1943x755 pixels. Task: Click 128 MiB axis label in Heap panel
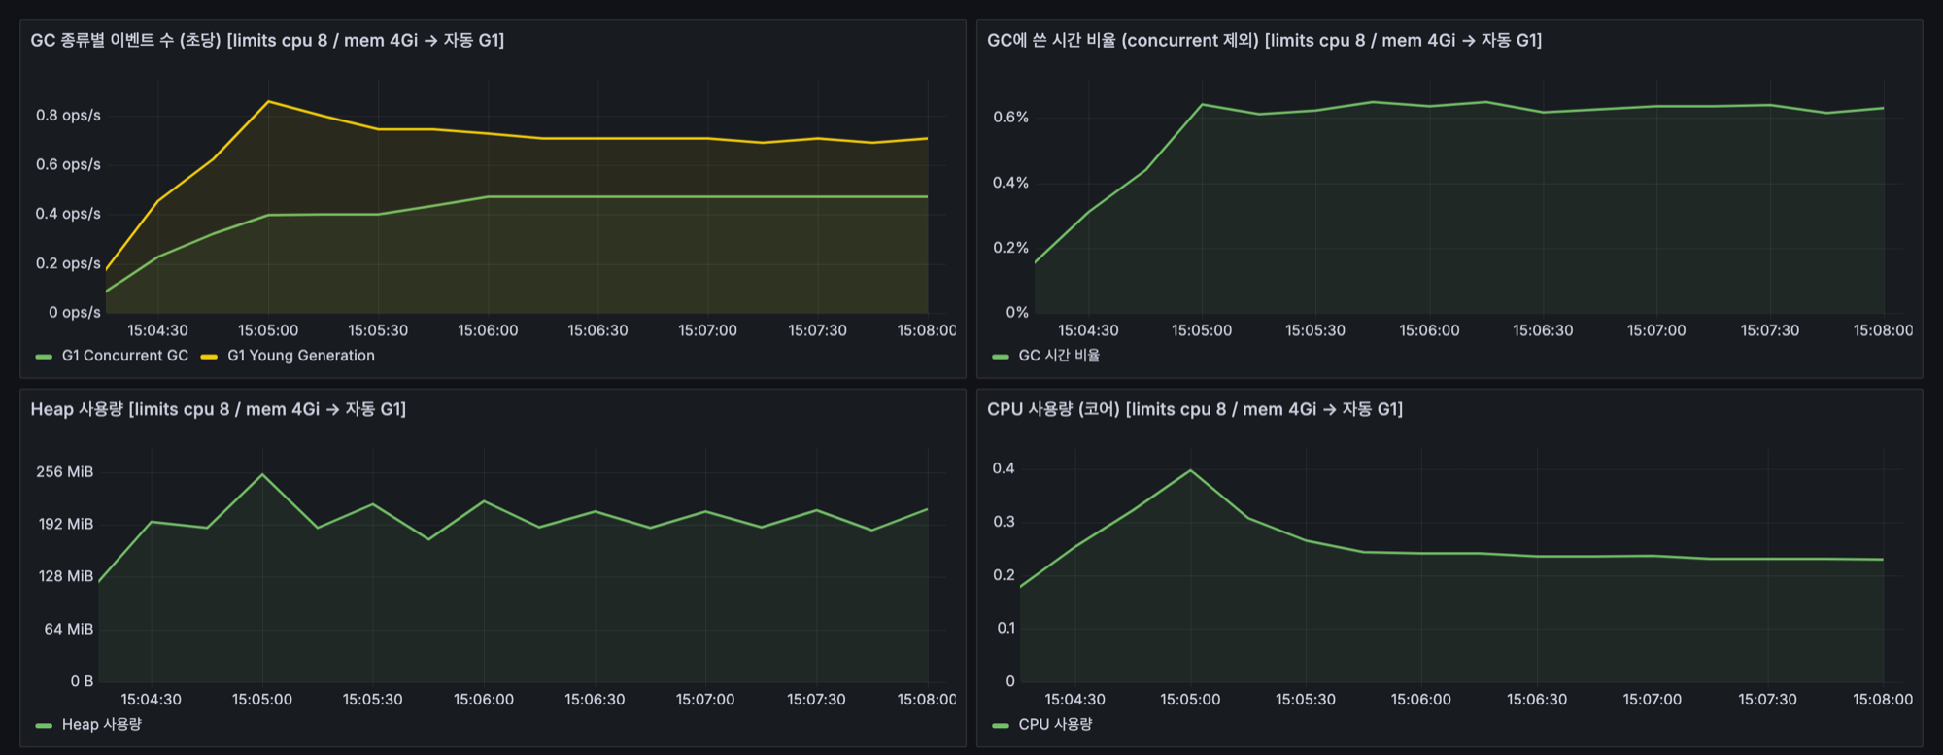coord(66,576)
